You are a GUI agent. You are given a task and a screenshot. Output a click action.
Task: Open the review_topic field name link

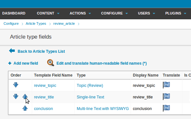[x=45, y=86]
